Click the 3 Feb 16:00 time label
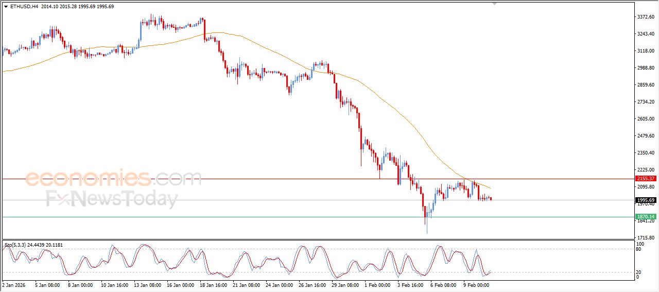This screenshot has height=292, width=659. click(410, 284)
